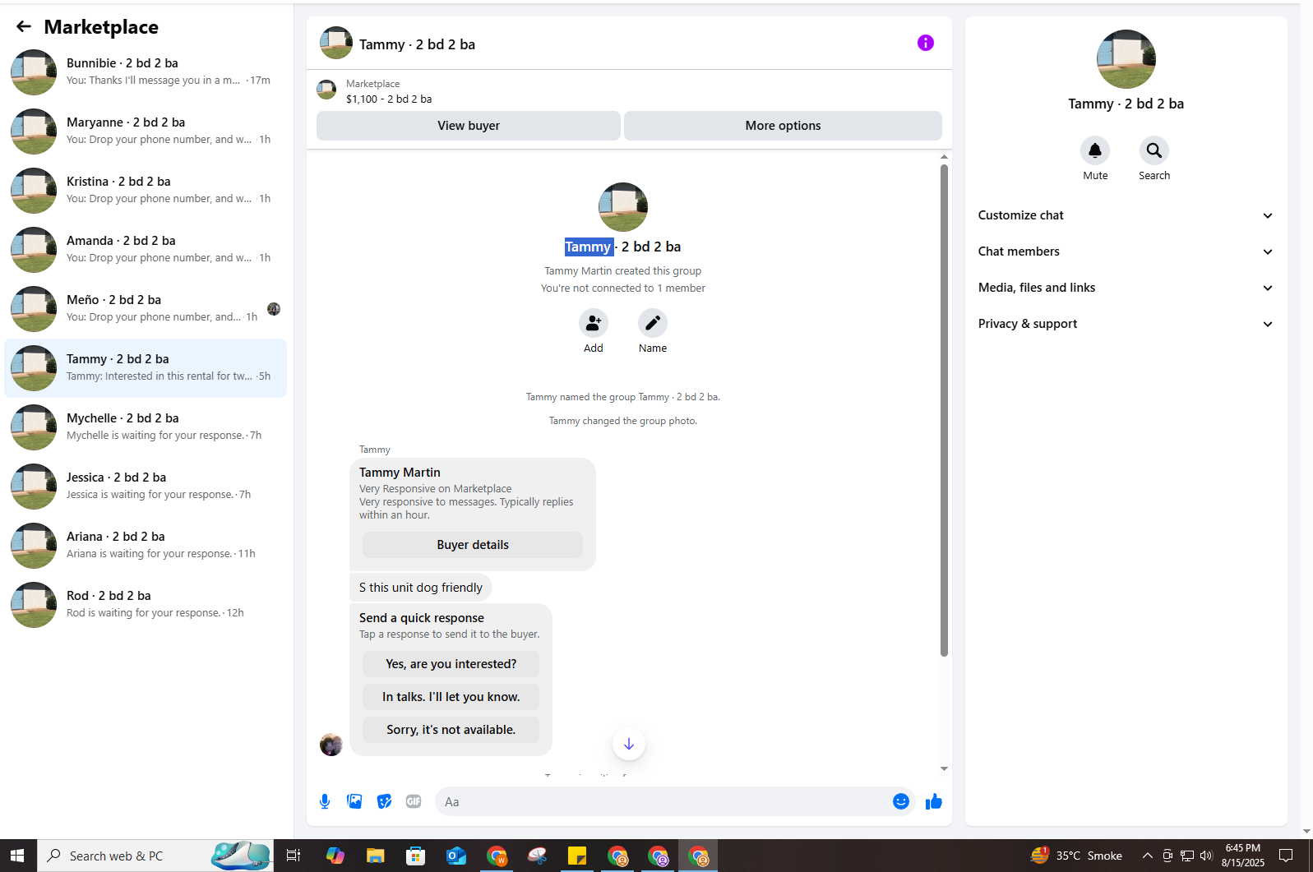Click the large group photo in chat
Viewport: 1313px width, 872px height.
[623, 207]
